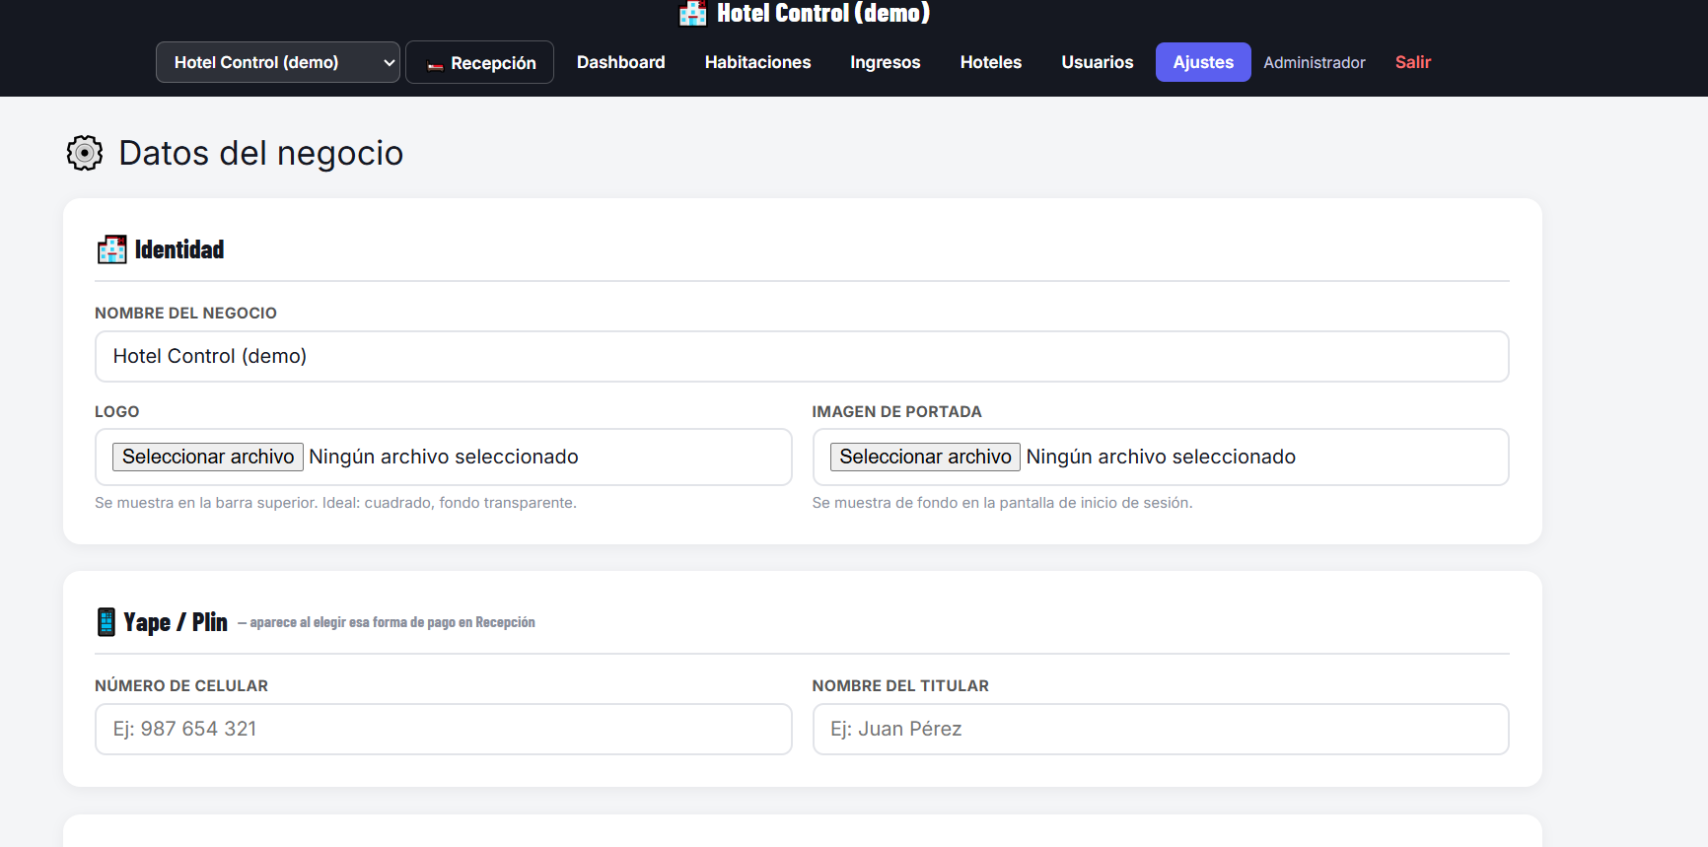Click the gear icon beside Datos del negocio
This screenshot has width=1708, height=847.
(85, 153)
